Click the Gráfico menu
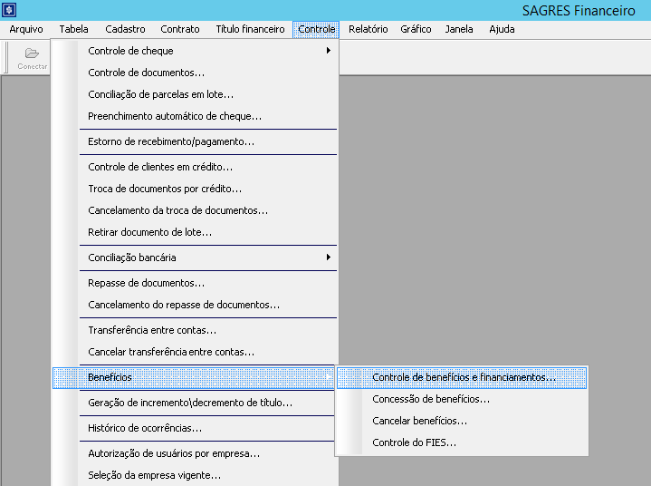This screenshot has width=651, height=486. 416,29
